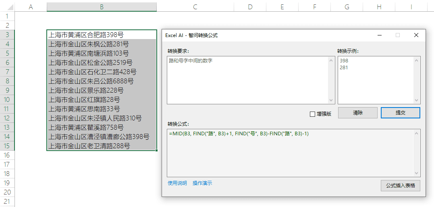
Task: Click cell 上海市黄浦区合肥路398号
Action: point(102,35)
